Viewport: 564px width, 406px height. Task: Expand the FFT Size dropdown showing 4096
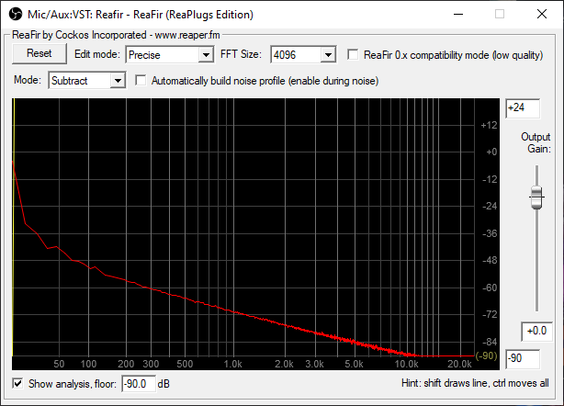[x=303, y=55]
